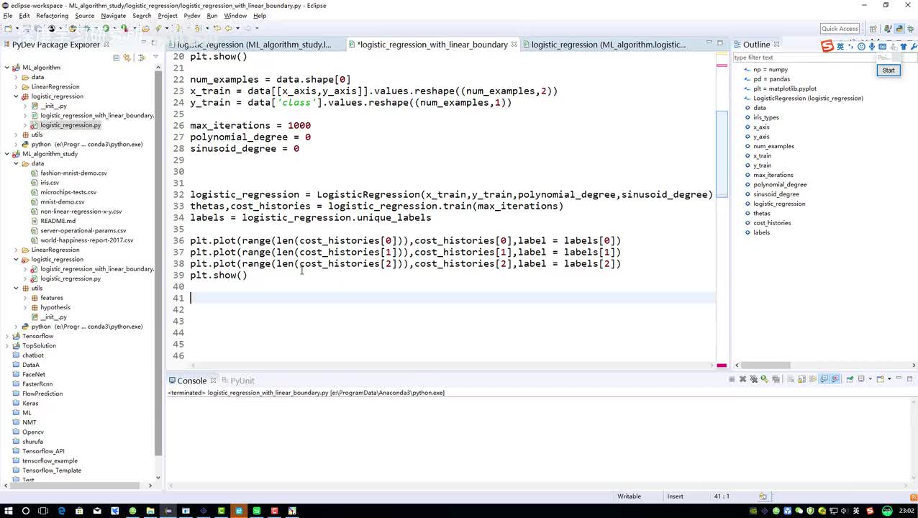Open the Refactoring menu
The height and width of the screenshot is (518, 918).
[x=52, y=15]
